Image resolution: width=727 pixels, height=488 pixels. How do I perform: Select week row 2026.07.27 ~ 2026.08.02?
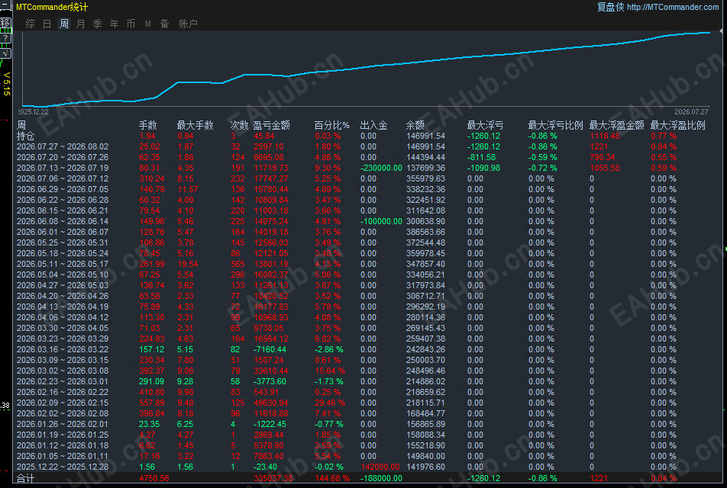pos(63,146)
